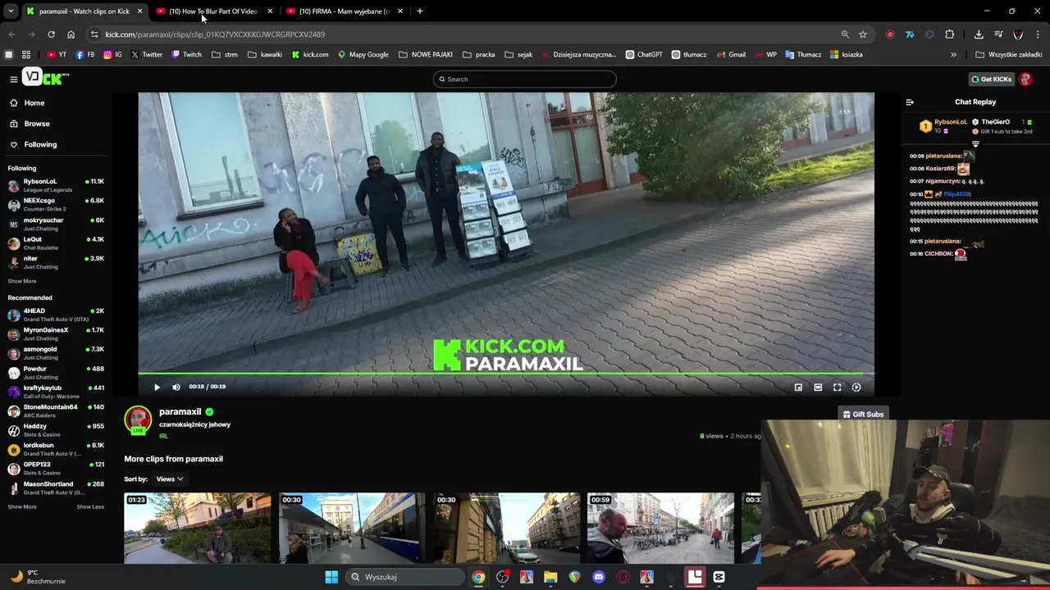
Task: Play the clip video
Action: pyautogui.click(x=157, y=387)
